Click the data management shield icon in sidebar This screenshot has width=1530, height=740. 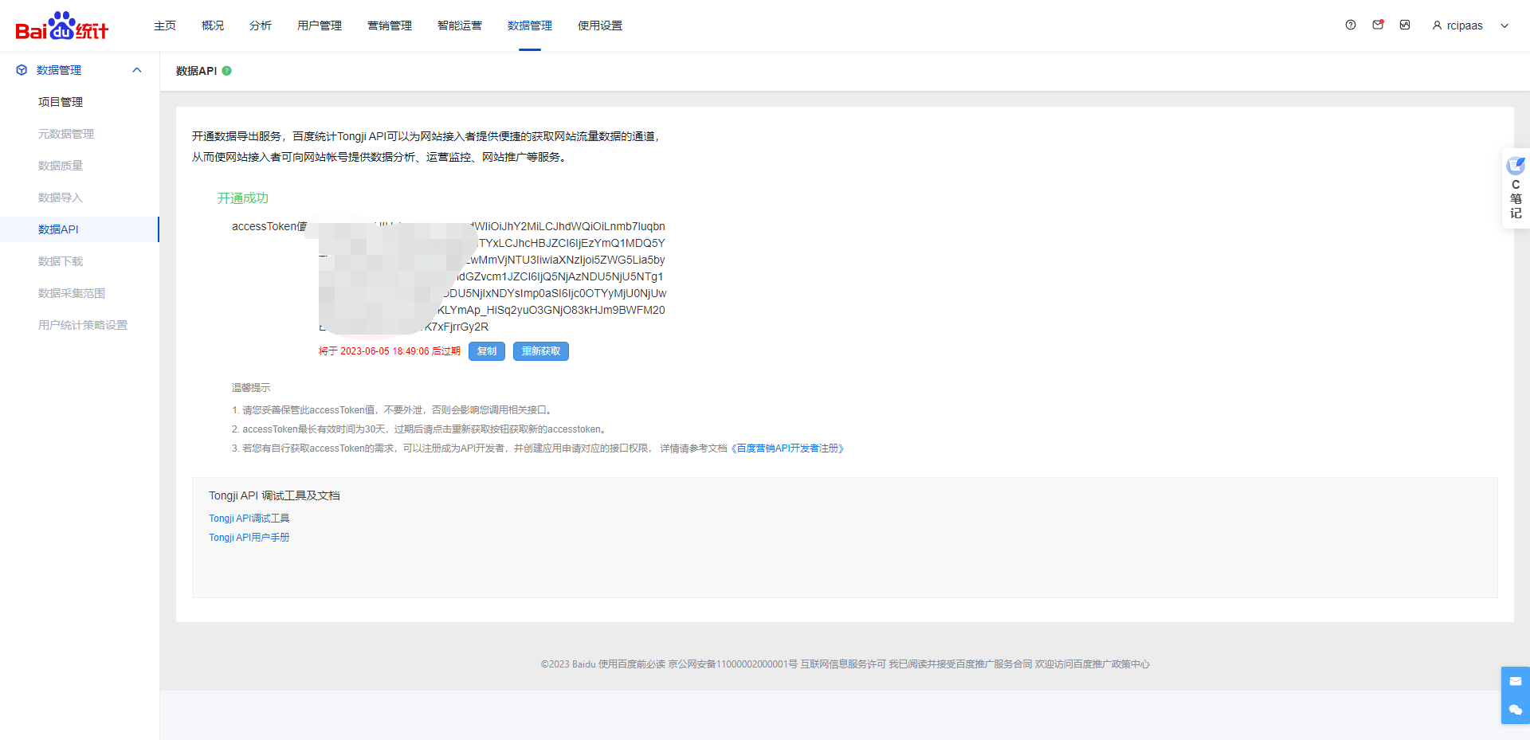point(21,70)
